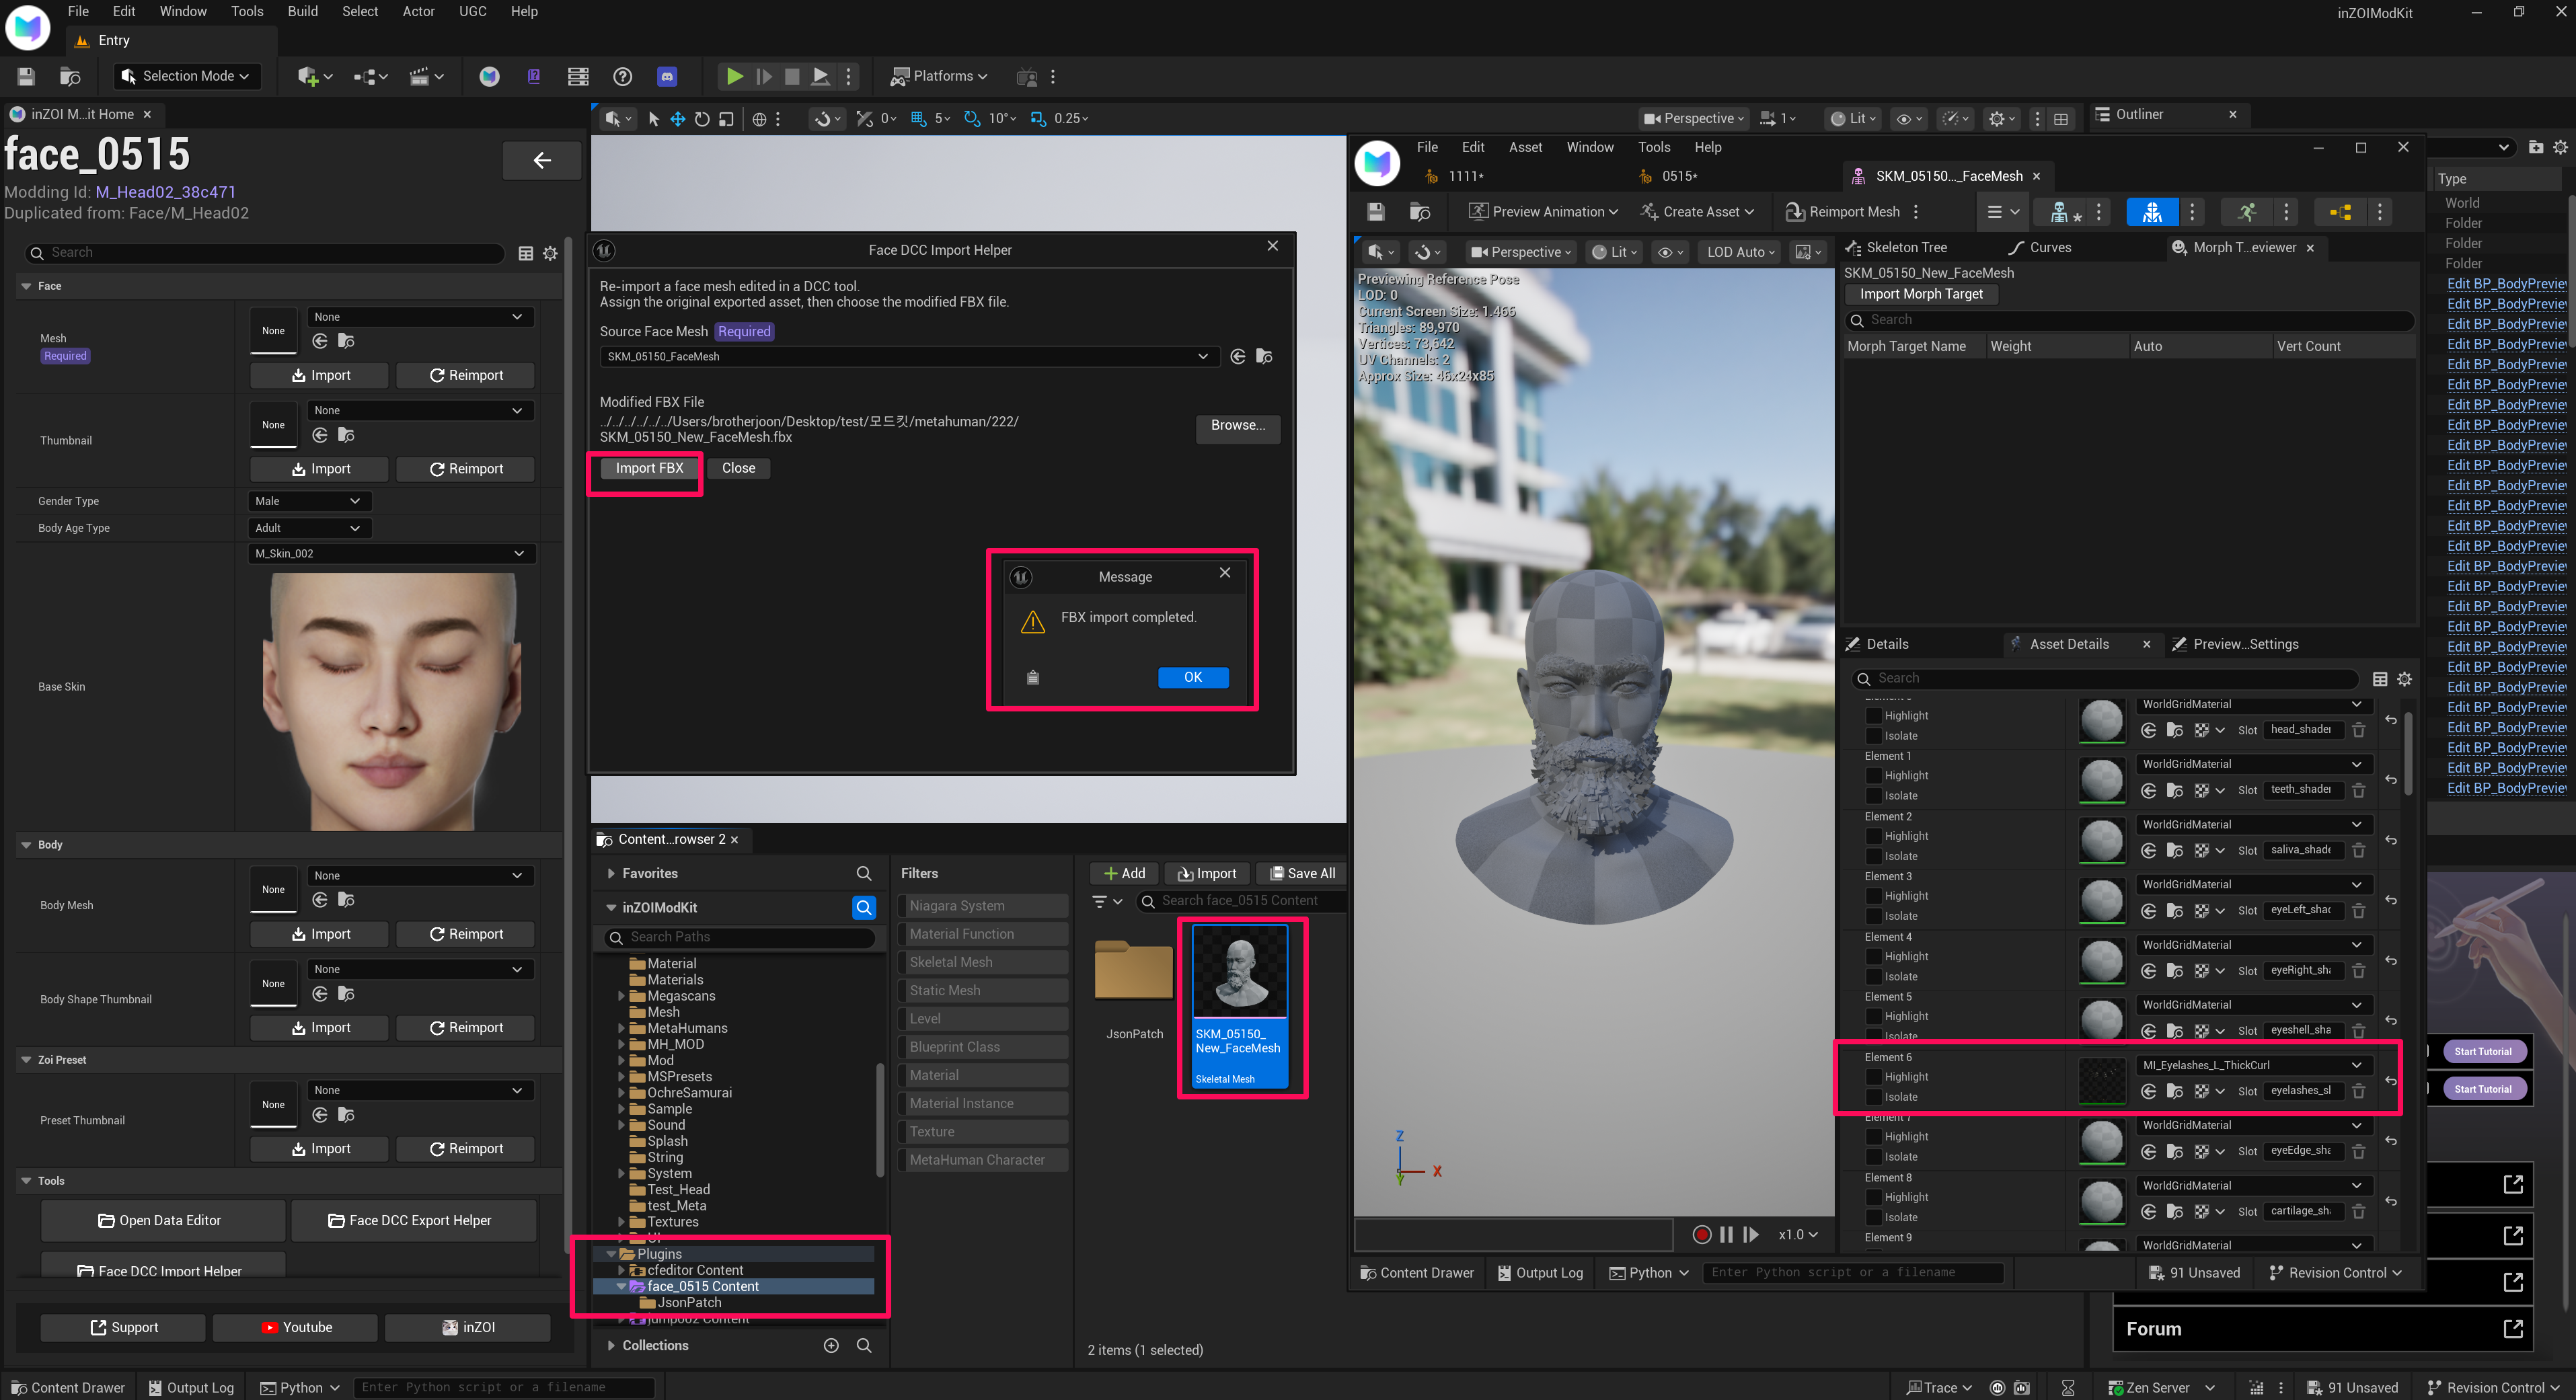This screenshot has width=2576, height=1400.
Task: Click the MI_Eyelashes_L_ThickCurl material swatch
Action: (x=2102, y=1081)
